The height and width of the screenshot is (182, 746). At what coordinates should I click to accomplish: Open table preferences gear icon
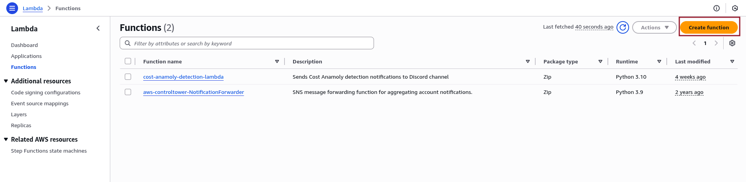[x=732, y=43]
